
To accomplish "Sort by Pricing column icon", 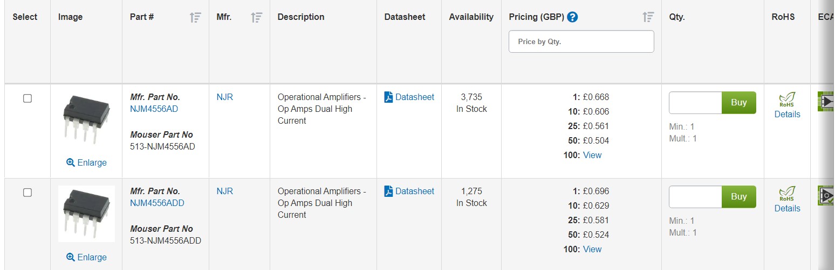I will pos(648,17).
